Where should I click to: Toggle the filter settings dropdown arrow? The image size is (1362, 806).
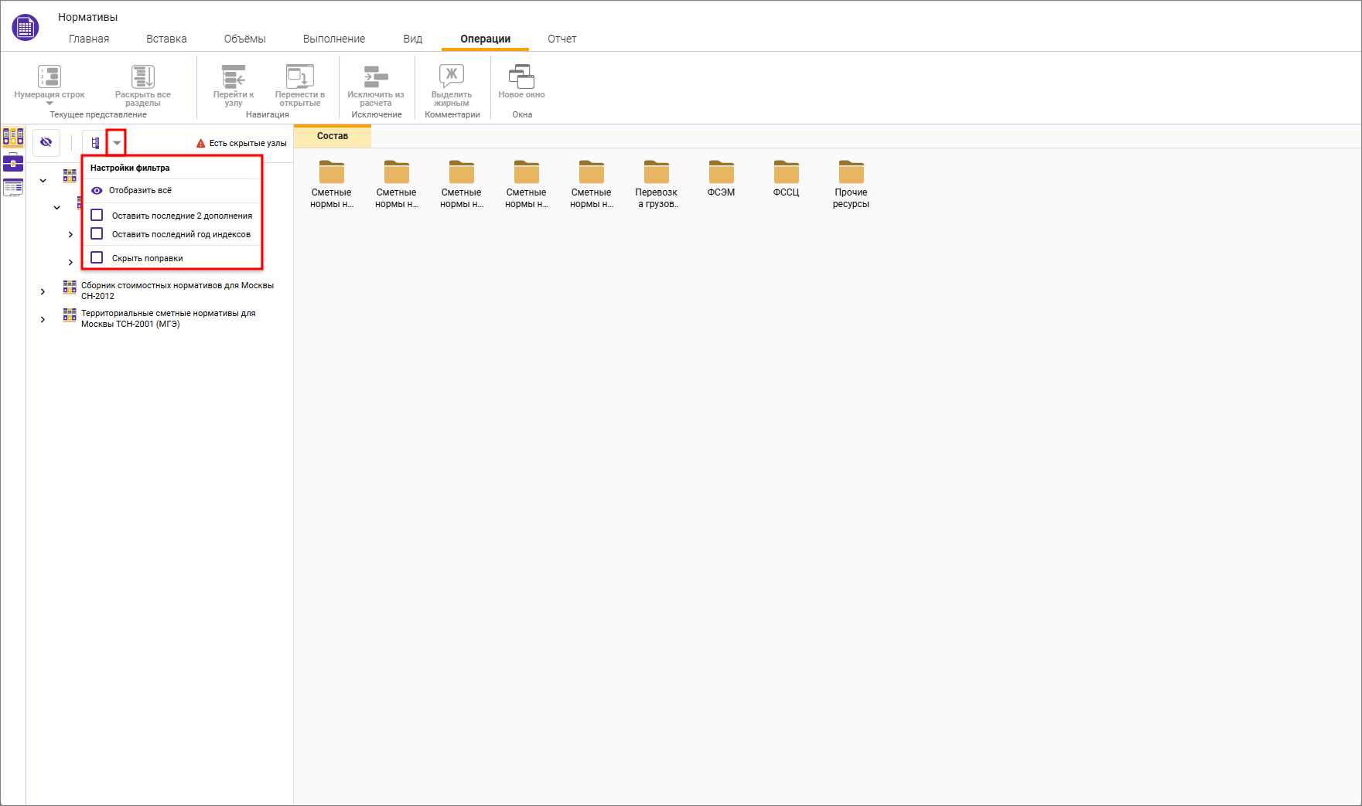(x=117, y=143)
